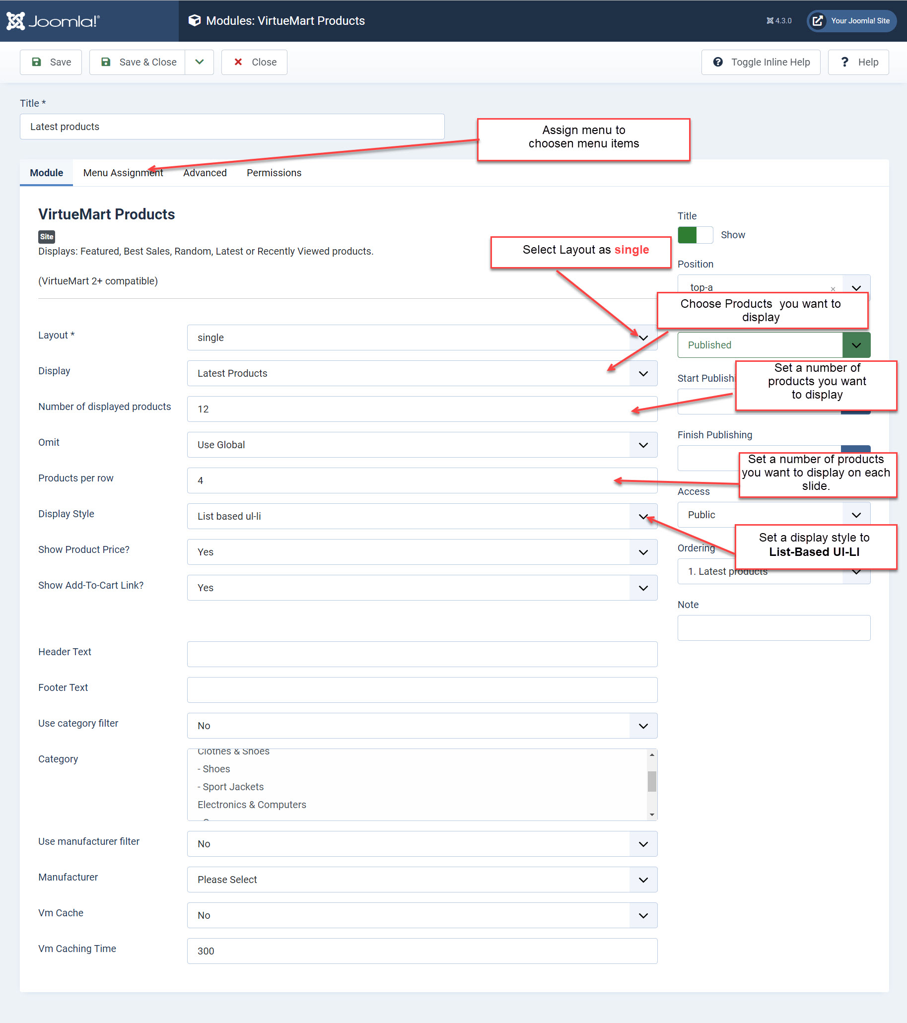The height and width of the screenshot is (1023, 907).
Task: Click the Header Text input field
Action: coord(421,654)
